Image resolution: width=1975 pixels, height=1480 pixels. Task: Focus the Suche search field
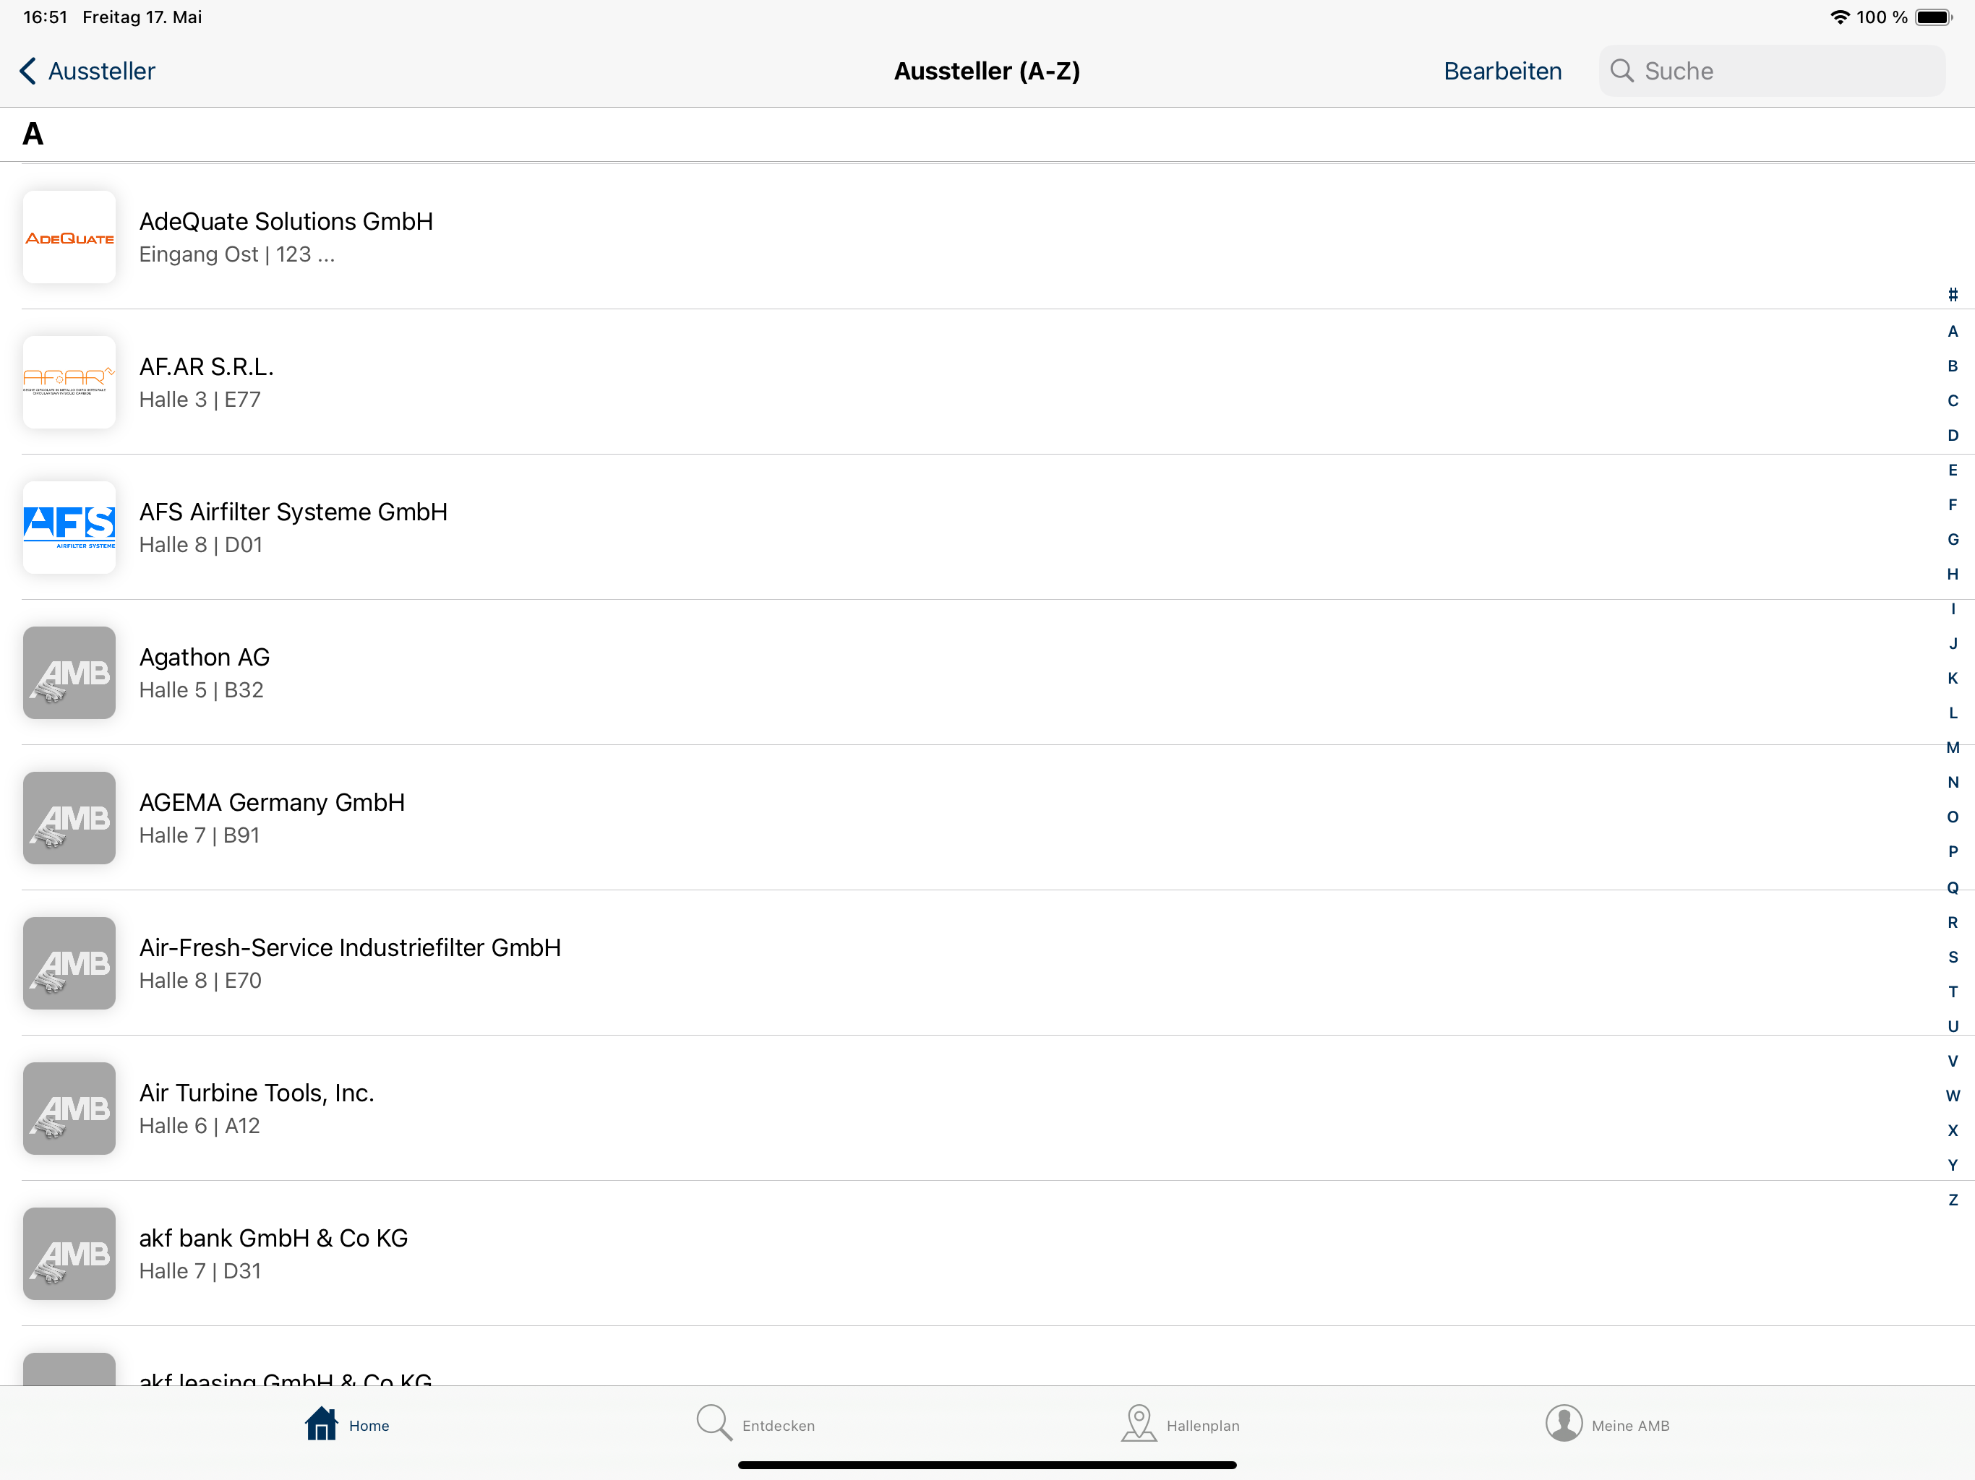pos(1771,72)
